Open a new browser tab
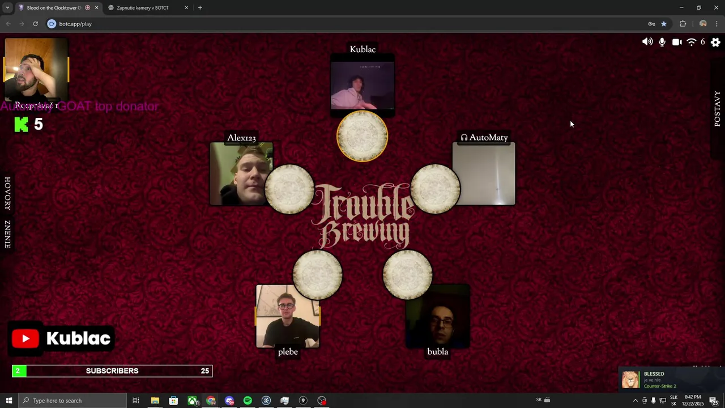Viewport: 725px width, 408px height. (200, 8)
